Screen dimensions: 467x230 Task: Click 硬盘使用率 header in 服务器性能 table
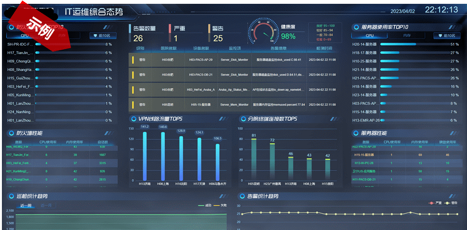[x=447, y=142]
